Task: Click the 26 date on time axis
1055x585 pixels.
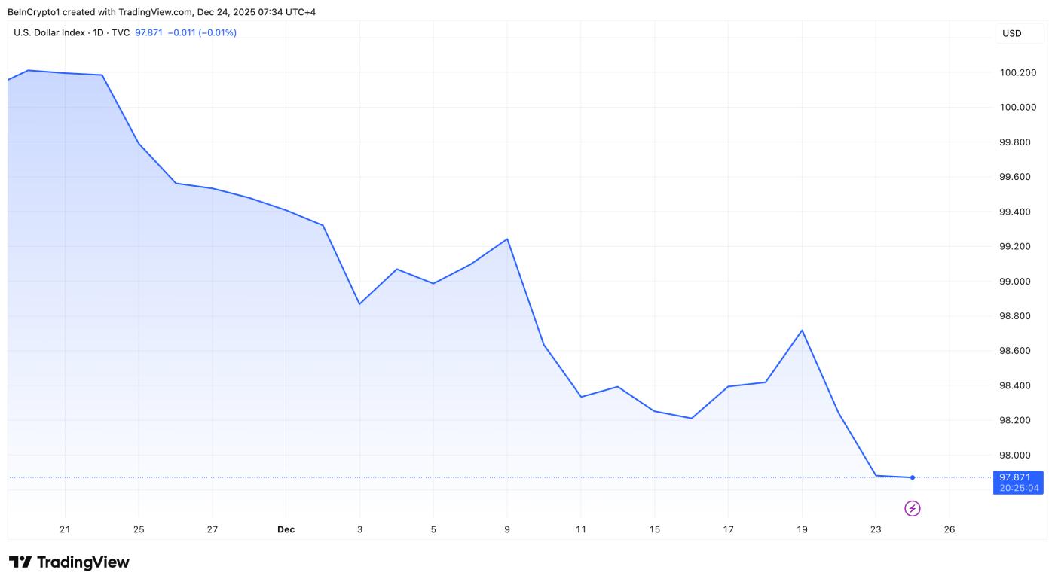Action: [949, 529]
